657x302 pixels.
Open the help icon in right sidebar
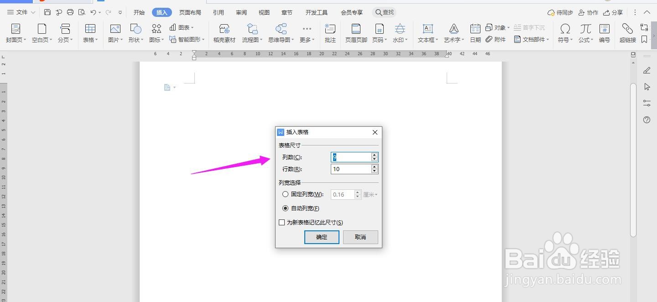point(647,120)
